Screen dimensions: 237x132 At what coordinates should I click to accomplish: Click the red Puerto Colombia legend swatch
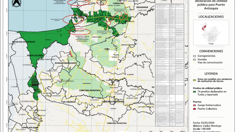(x=194, y=109)
